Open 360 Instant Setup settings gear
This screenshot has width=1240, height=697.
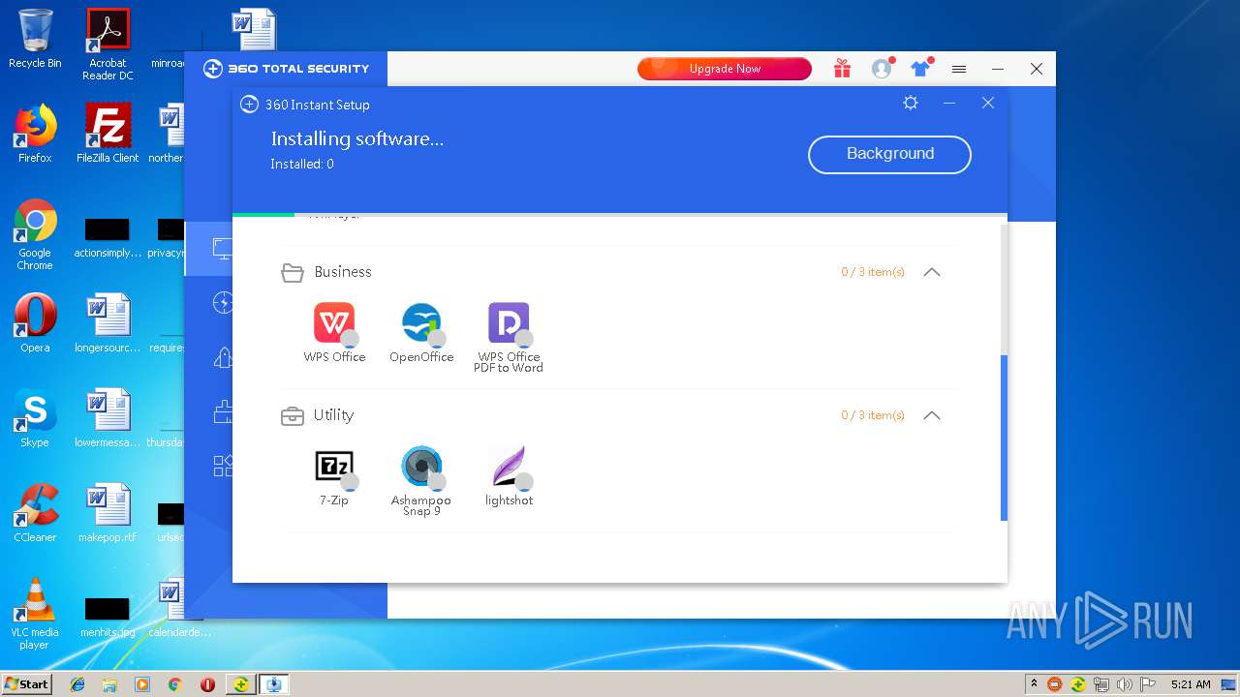pyautogui.click(x=910, y=103)
